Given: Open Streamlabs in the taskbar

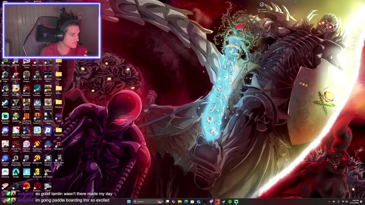Looking at the screenshot, I should coord(236,202).
